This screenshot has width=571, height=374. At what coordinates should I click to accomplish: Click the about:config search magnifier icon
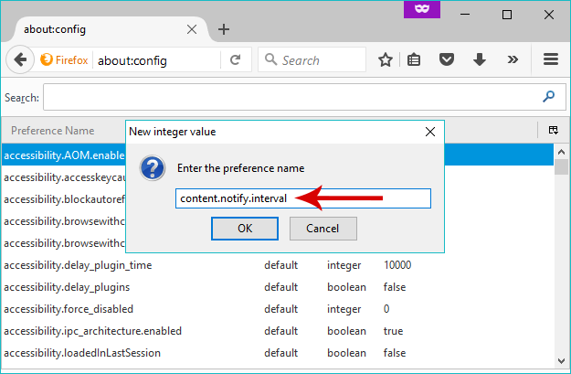548,97
